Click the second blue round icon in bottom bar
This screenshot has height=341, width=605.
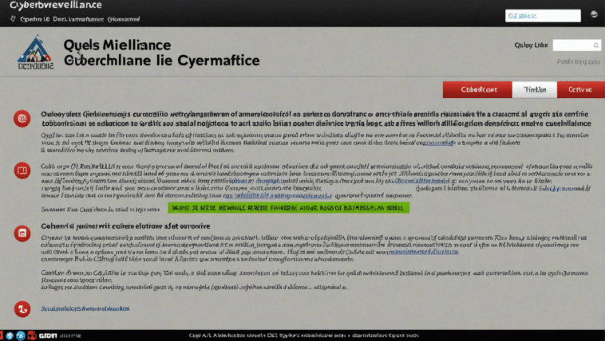(x=21, y=335)
